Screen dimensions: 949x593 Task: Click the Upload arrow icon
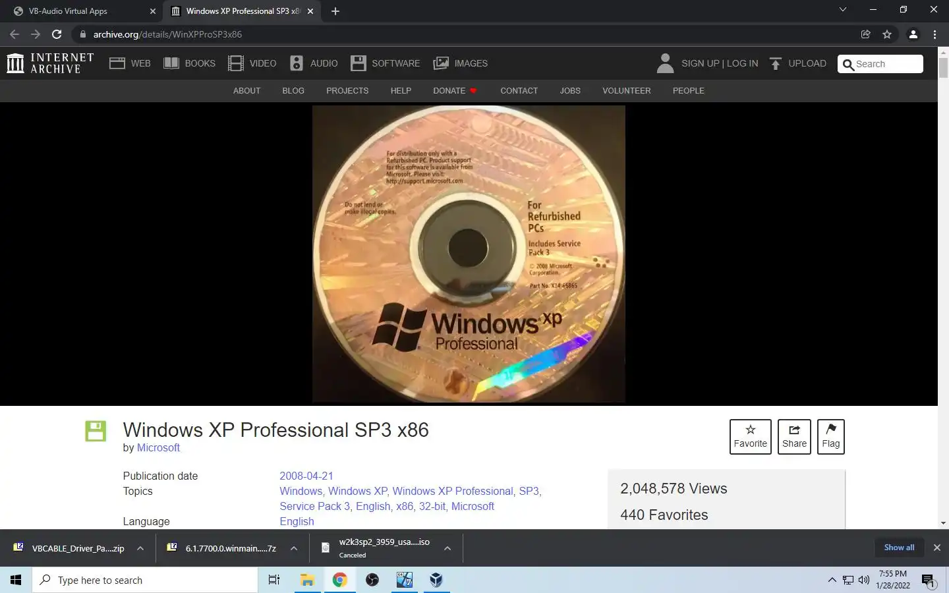point(776,63)
